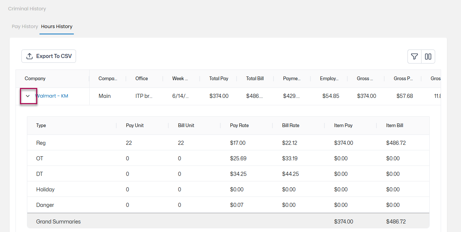Click the Type column header
461x232 pixels.
coord(41,126)
